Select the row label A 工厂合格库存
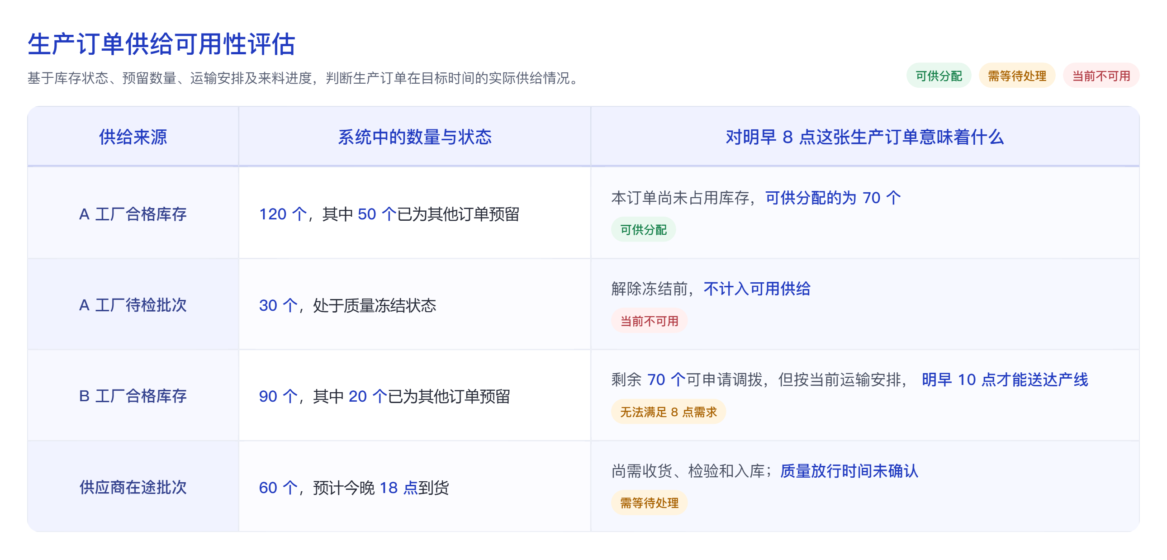Image resolution: width=1167 pixels, height=560 pixels. pyautogui.click(x=133, y=214)
